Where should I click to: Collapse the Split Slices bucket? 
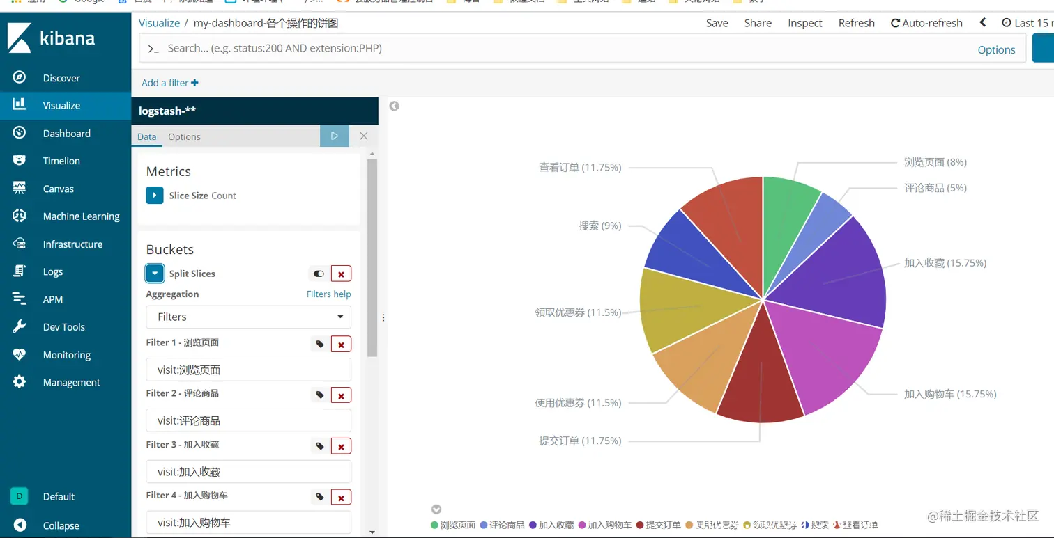pos(155,273)
